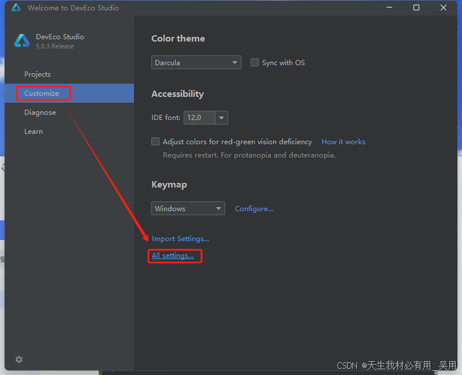The width and height of the screenshot is (462, 375).
Task: Toggle red-green vision deficiency checkbox
Action: [x=155, y=141]
